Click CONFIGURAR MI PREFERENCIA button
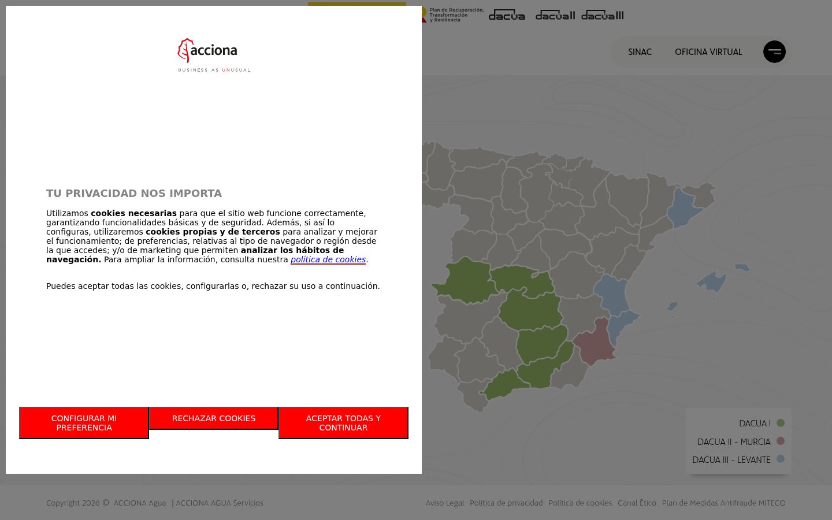This screenshot has height=520, width=832. tap(84, 423)
